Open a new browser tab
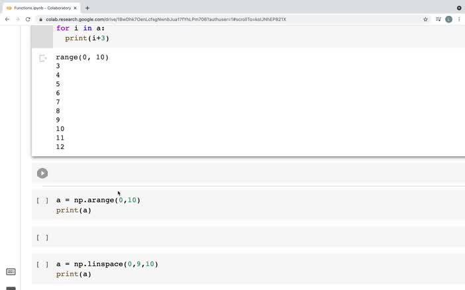Viewport: 465px width, 290px height. click(87, 8)
